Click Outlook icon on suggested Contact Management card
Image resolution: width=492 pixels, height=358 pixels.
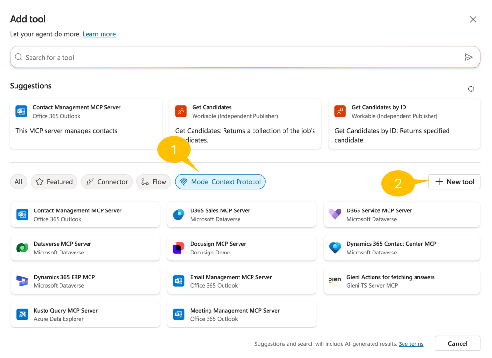[x=21, y=111]
